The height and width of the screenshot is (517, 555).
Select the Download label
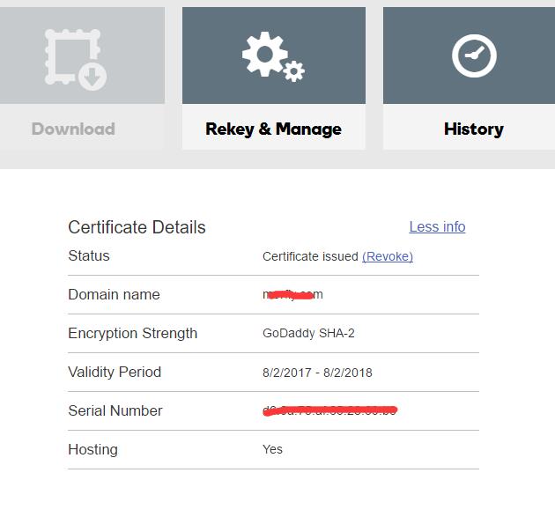pyautogui.click(x=73, y=129)
